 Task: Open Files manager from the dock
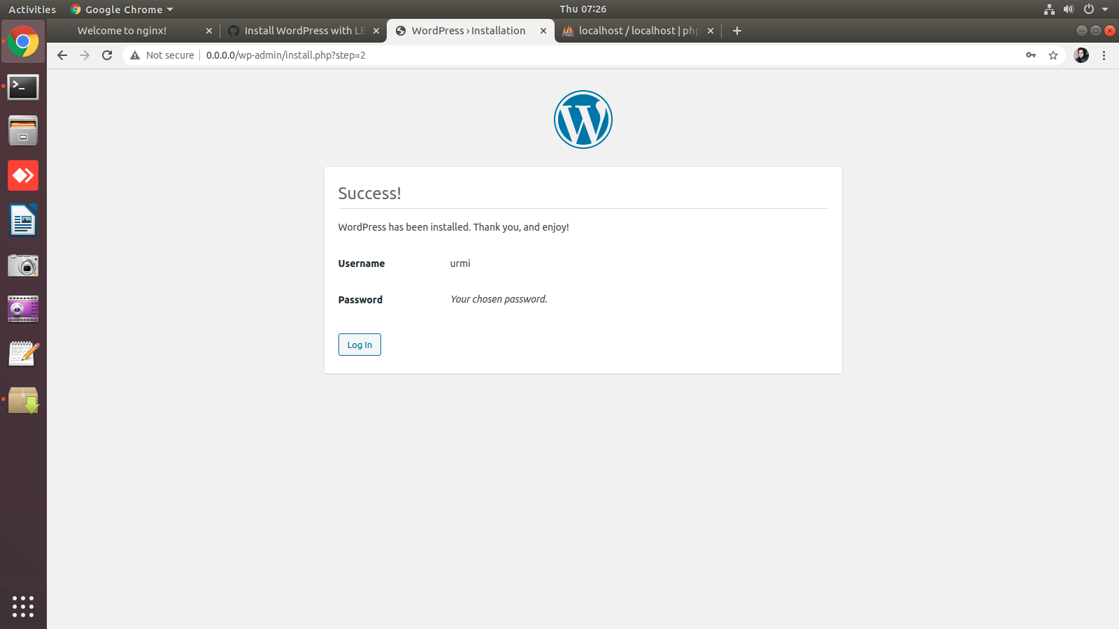coord(23,131)
